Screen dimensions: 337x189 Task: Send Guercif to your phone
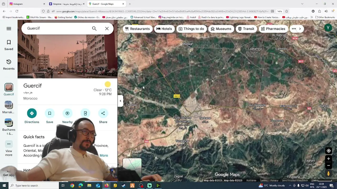[x=85, y=113]
